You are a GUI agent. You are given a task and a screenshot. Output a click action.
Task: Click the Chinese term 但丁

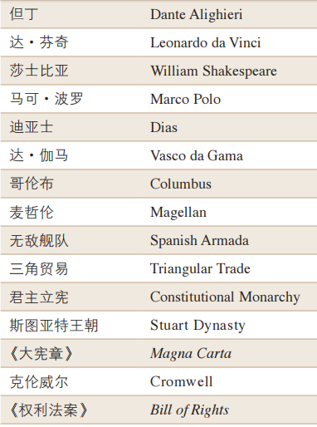[24, 15]
